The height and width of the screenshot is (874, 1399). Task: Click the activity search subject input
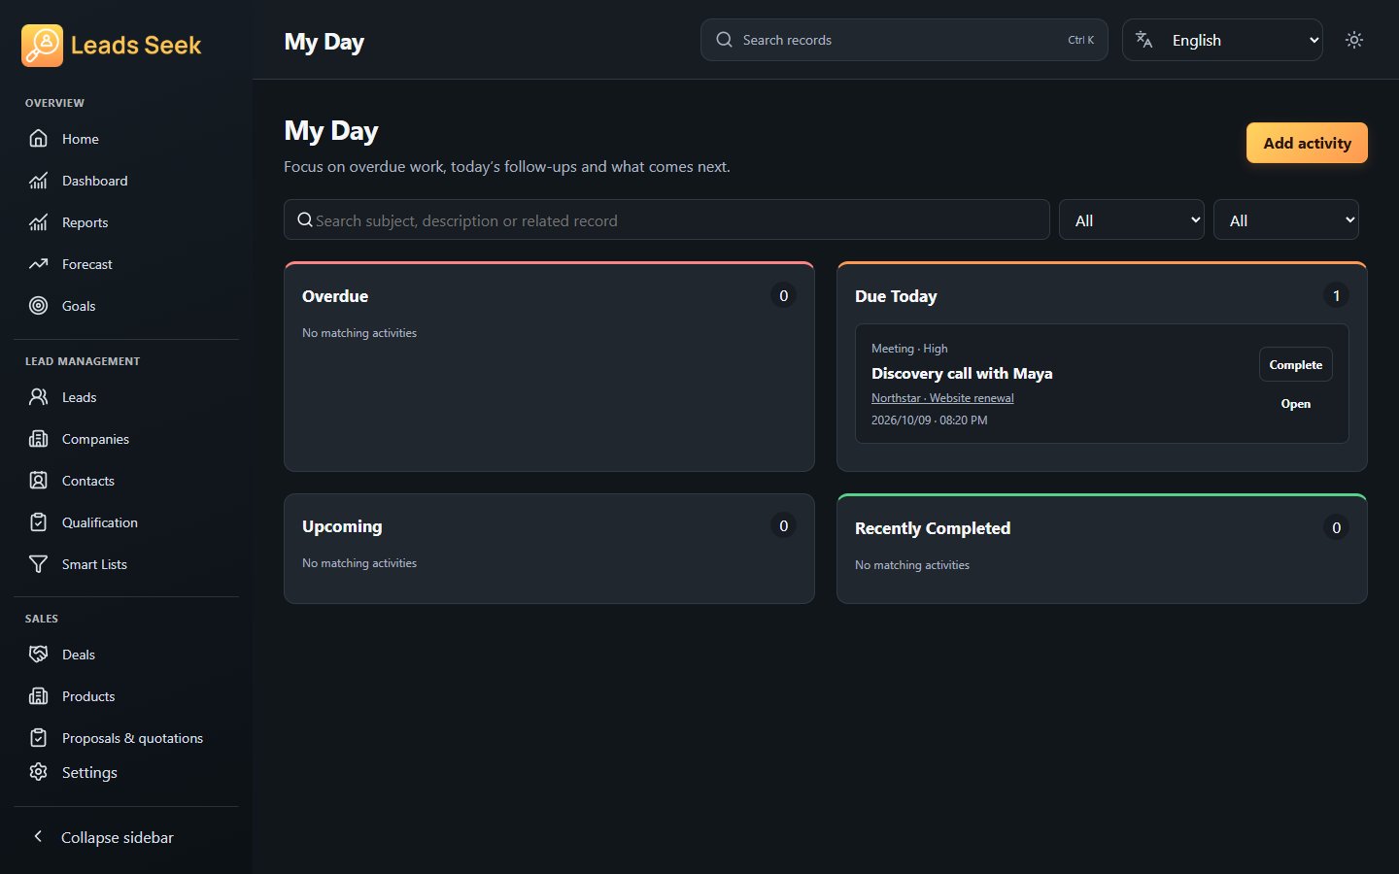[x=666, y=220]
